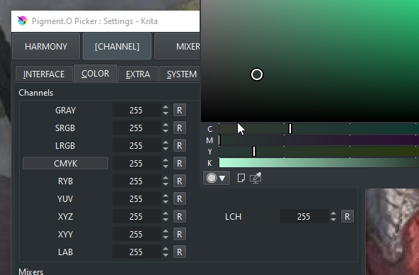Reset GRAY range with R button
The width and height of the screenshot is (419, 275).
(x=180, y=111)
